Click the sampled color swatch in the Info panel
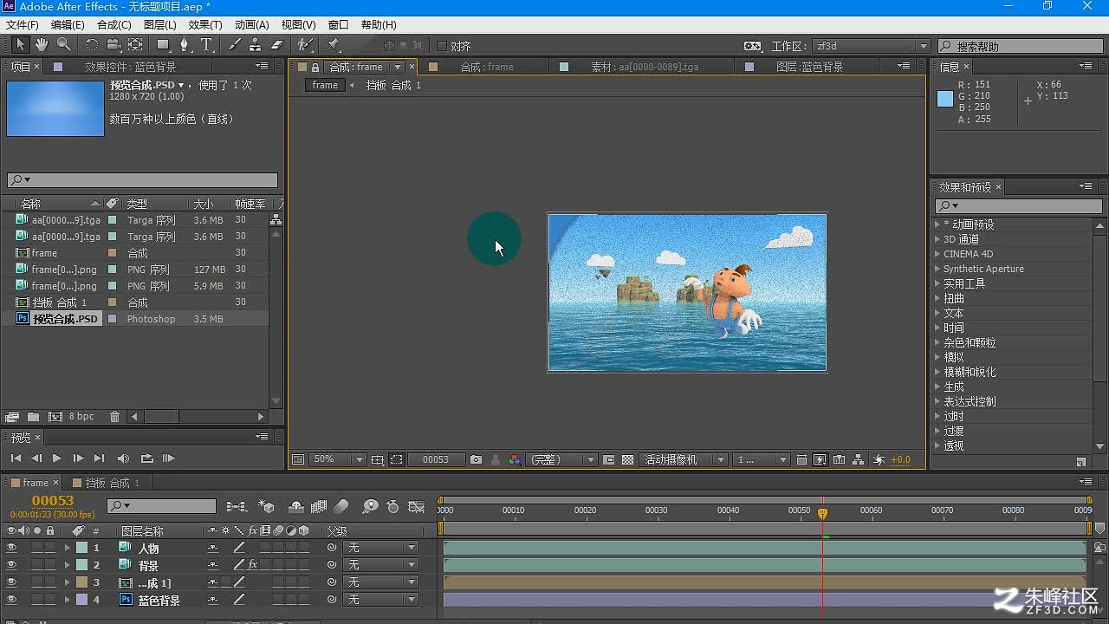The height and width of the screenshot is (624, 1109). [x=945, y=100]
